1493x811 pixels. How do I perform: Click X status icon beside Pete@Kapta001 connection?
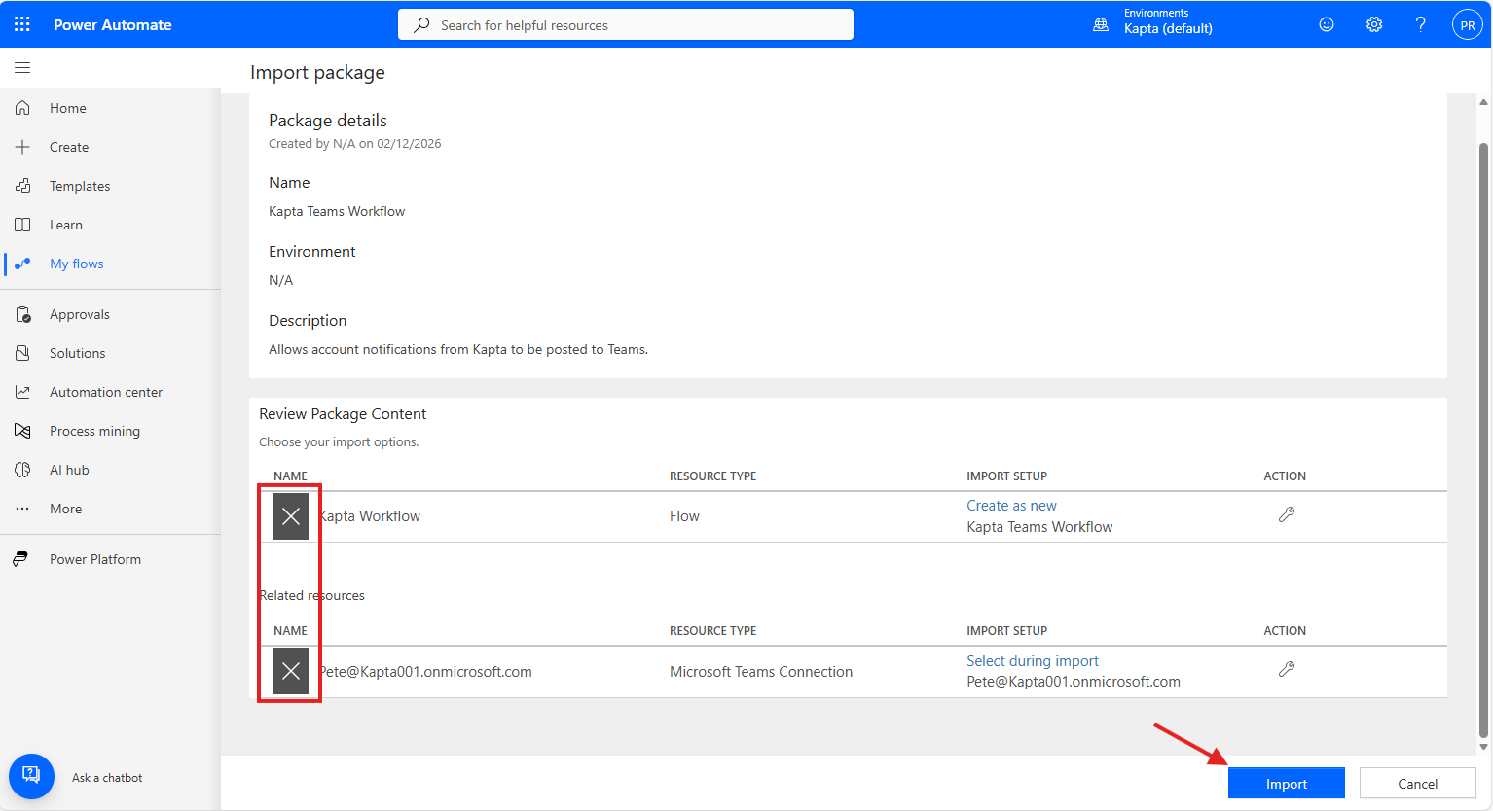tap(291, 671)
